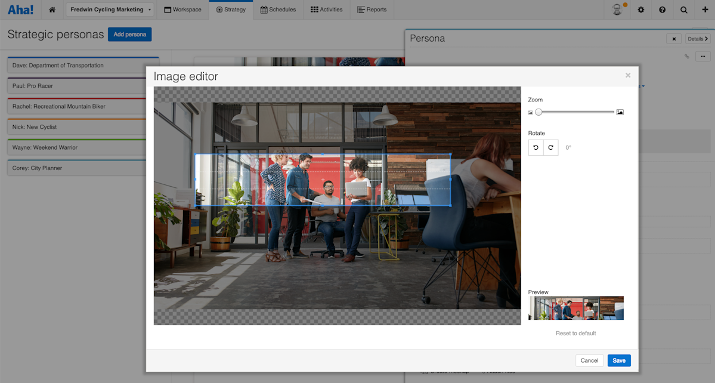The height and width of the screenshot is (383, 715).
Task: Switch to the Schedules tab
Action: (278, 10)
